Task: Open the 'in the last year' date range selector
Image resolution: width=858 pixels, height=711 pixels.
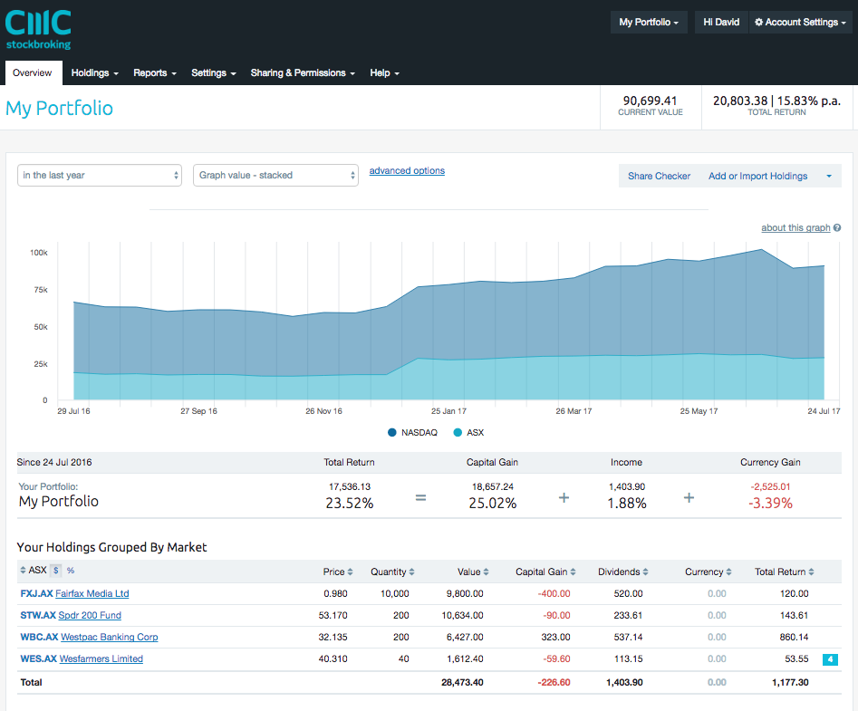Action: [x=100, y=176]
